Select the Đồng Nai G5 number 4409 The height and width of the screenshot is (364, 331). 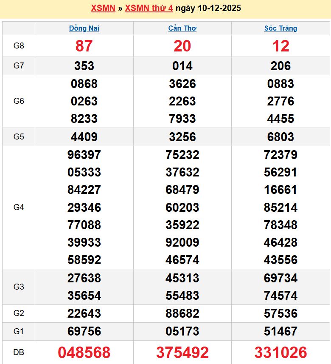84,137
